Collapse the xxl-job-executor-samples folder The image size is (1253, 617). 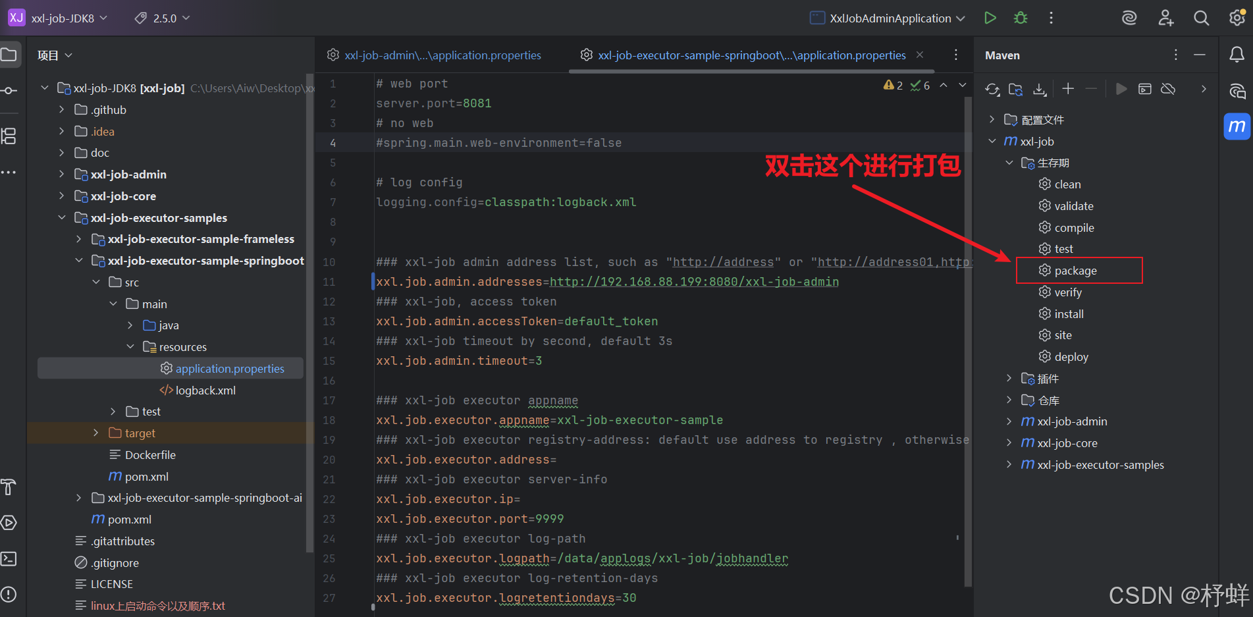[62, 218]
